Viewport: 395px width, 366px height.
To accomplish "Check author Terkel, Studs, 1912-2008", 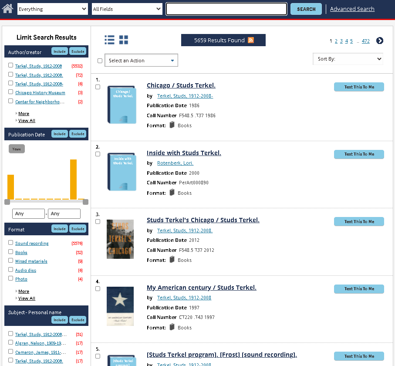I will pos(10,66).
